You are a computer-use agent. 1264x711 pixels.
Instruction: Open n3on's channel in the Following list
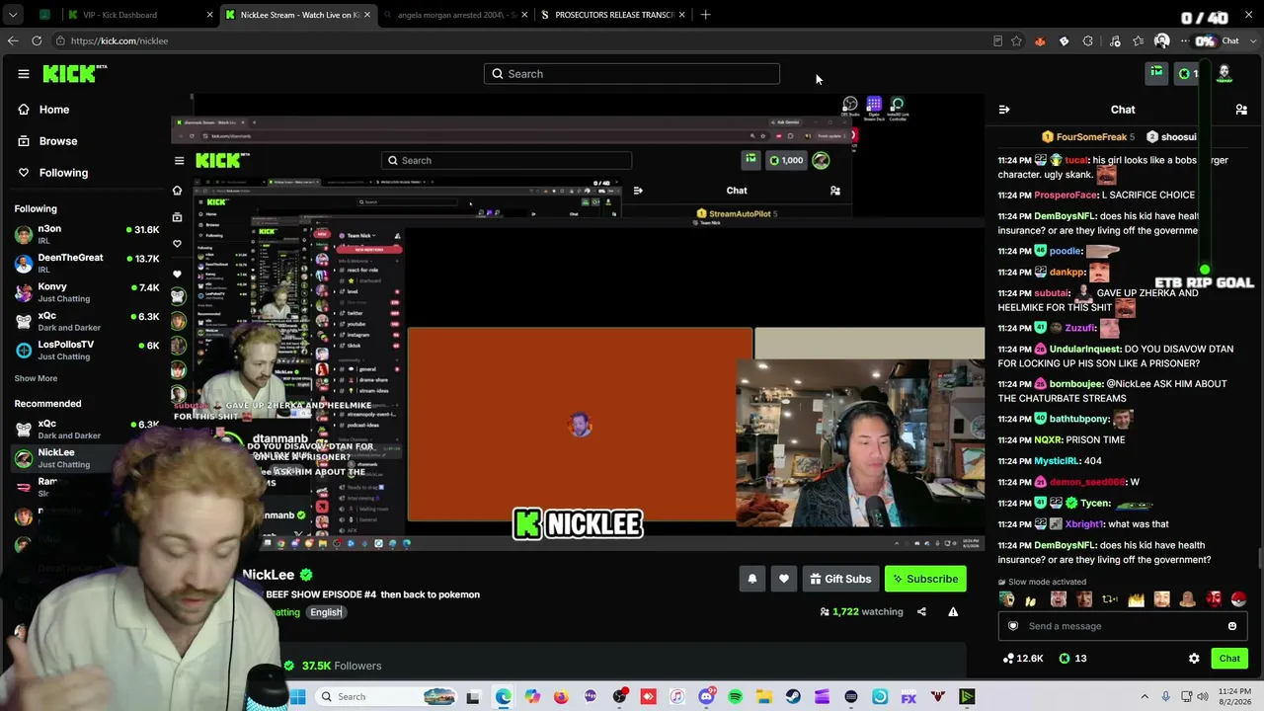[x=87, y=234]
